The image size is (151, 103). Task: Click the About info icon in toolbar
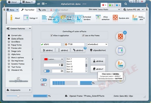pyautogui.click(x=11, y=18)
